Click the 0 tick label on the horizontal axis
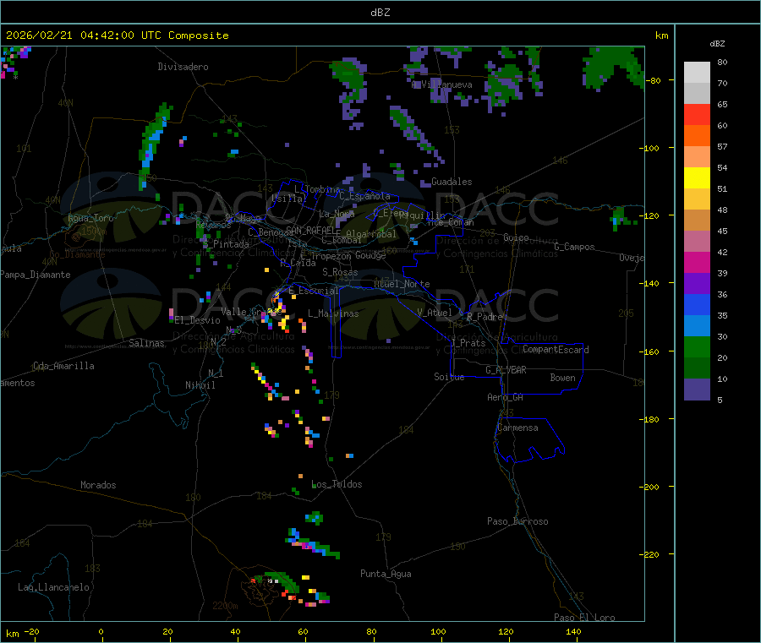 tap(101, 631)
